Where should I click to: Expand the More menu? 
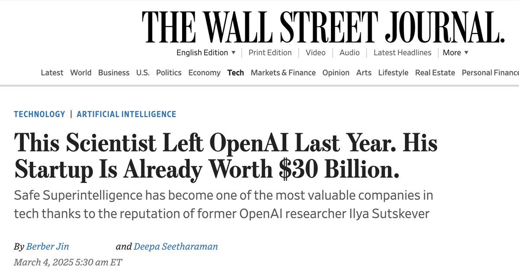[455, 53]
